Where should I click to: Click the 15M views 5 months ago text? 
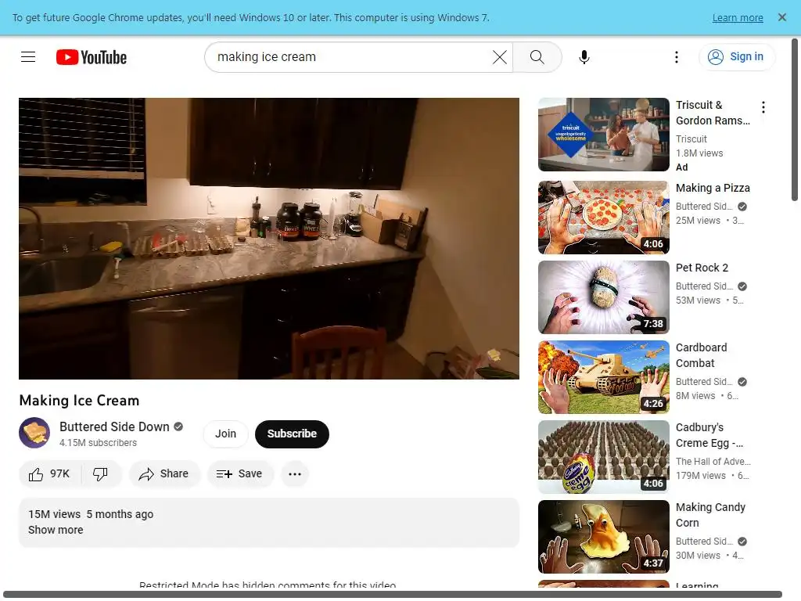point(91,514)
